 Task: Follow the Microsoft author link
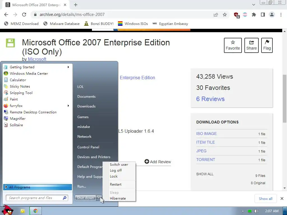(37, 59)
